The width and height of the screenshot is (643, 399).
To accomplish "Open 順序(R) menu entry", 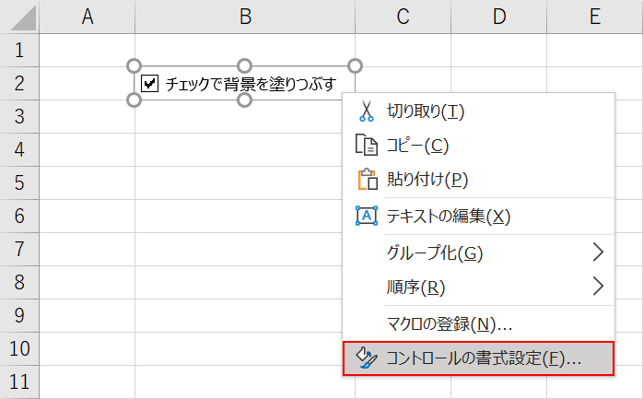I will (478, 287).
